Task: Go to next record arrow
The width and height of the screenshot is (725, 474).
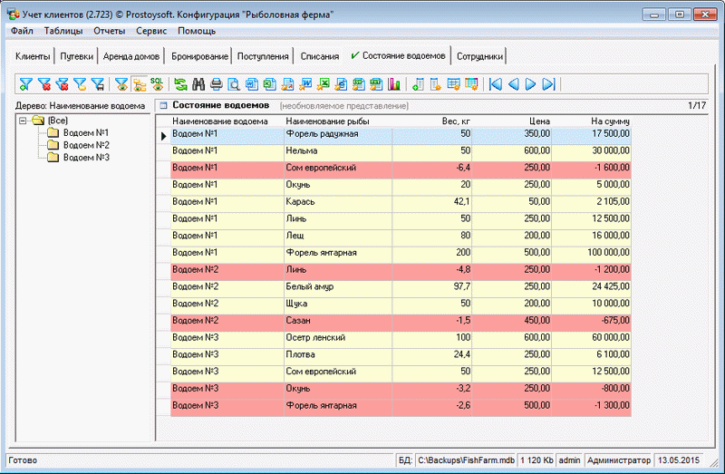Action: pos(531,84)
